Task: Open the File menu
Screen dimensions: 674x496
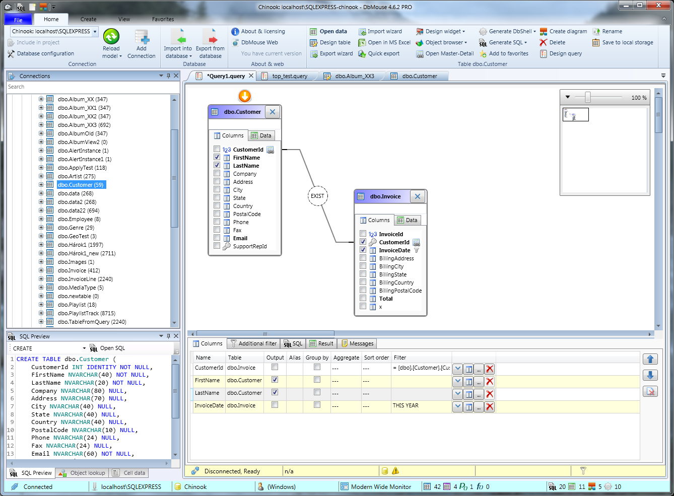Action: pos(18,20)
